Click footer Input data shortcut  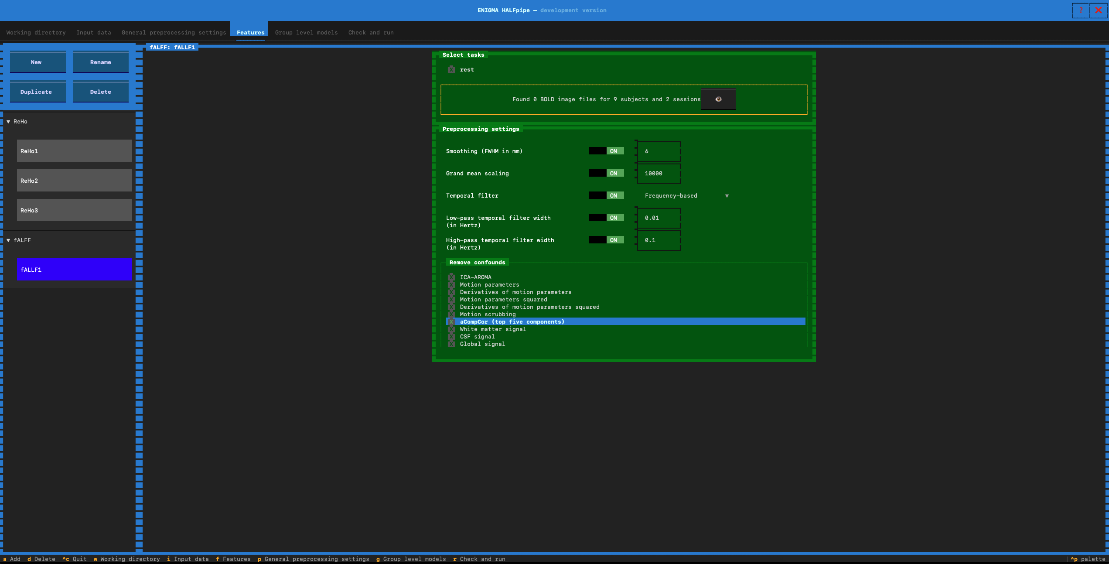coord(188,559)
